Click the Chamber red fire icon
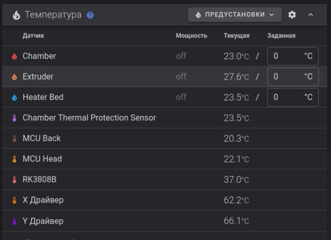Screen dimensions: 331x240 click(x=14, y=56)
